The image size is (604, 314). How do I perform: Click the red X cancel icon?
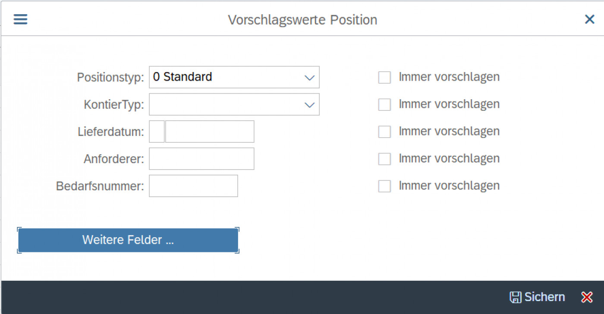pyautogui.click(x=587, y=297)
